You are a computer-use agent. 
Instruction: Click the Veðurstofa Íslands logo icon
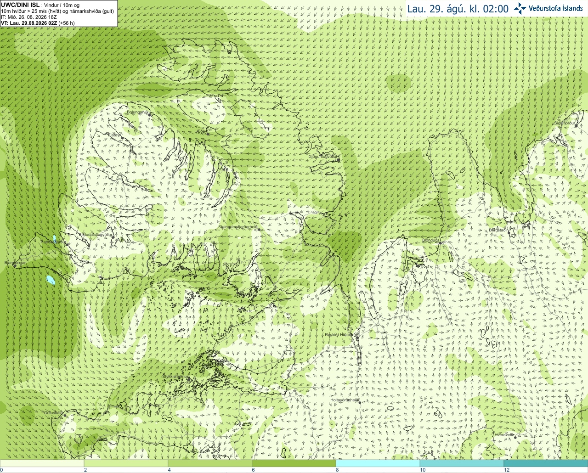point(520,8)
